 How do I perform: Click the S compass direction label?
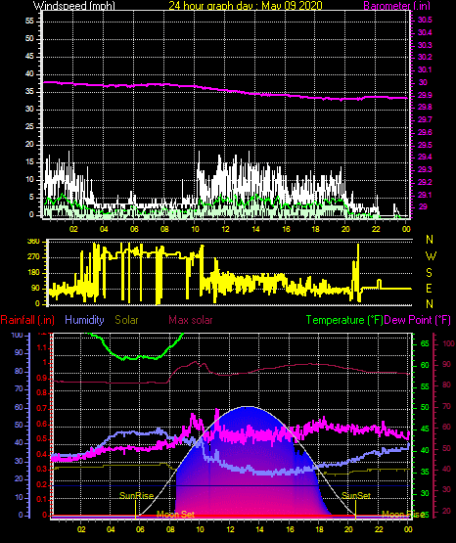coord(429,273)
